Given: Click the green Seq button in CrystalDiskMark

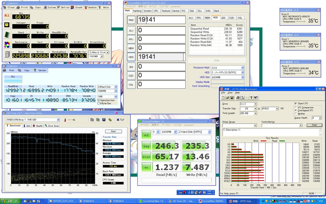Looking at the screenshot, I should coord(146,146).
